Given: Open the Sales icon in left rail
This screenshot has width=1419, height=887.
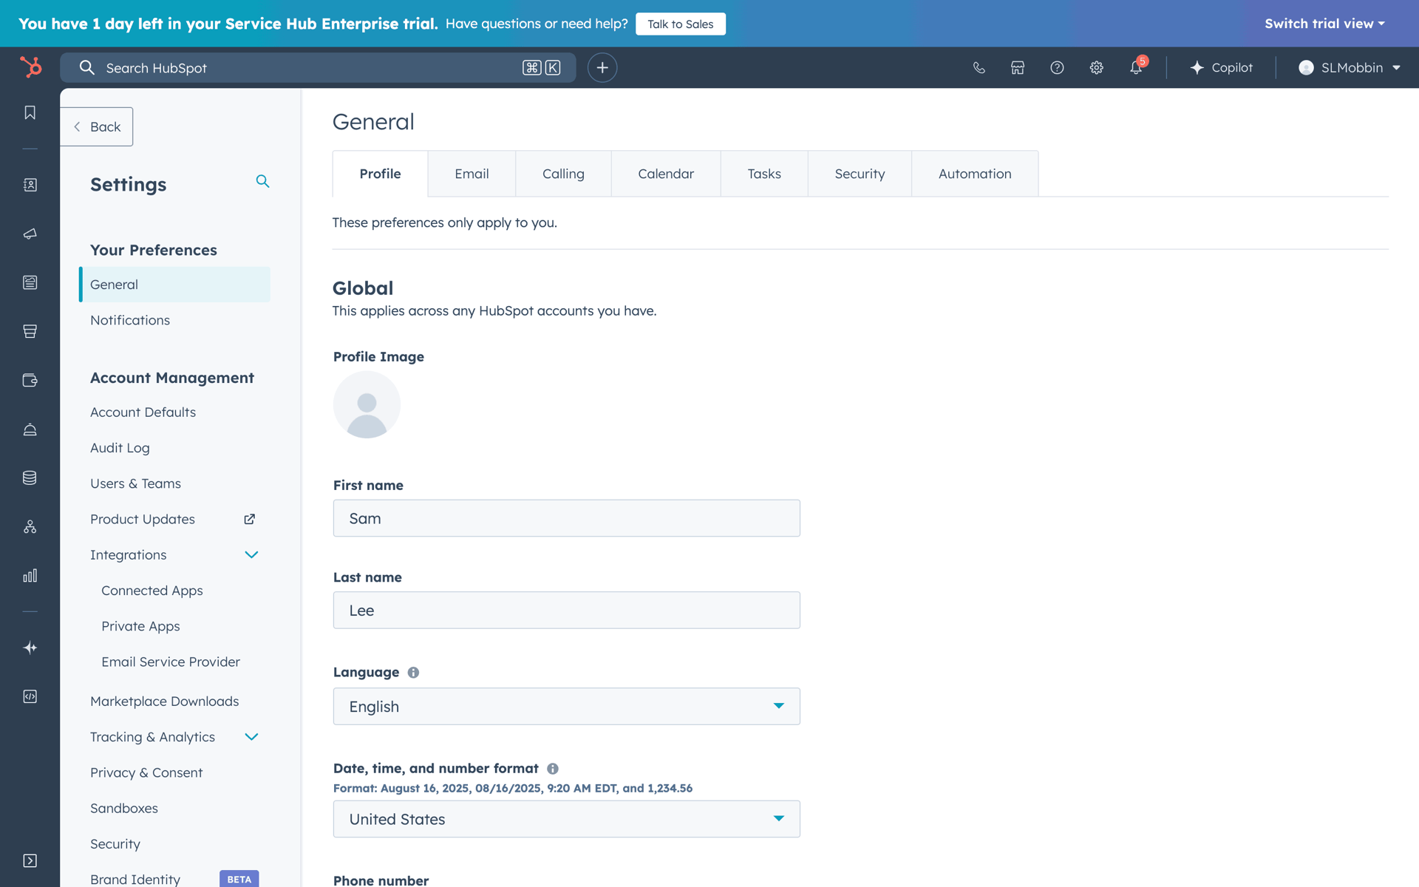Looking at the screenshot, I should coord(30,331).
